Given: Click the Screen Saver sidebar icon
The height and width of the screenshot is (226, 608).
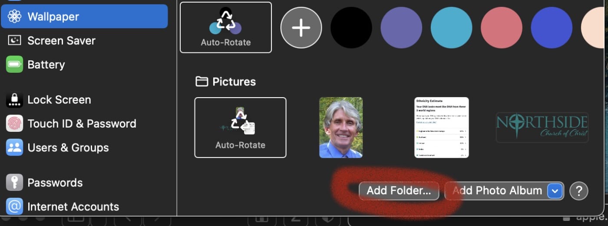Looking at the screenshot, I should click(14, 40).
